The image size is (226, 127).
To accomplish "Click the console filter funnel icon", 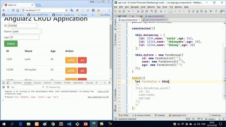I will point(8,87).
